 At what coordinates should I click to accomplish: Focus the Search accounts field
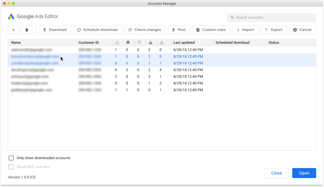coord(271,18)
